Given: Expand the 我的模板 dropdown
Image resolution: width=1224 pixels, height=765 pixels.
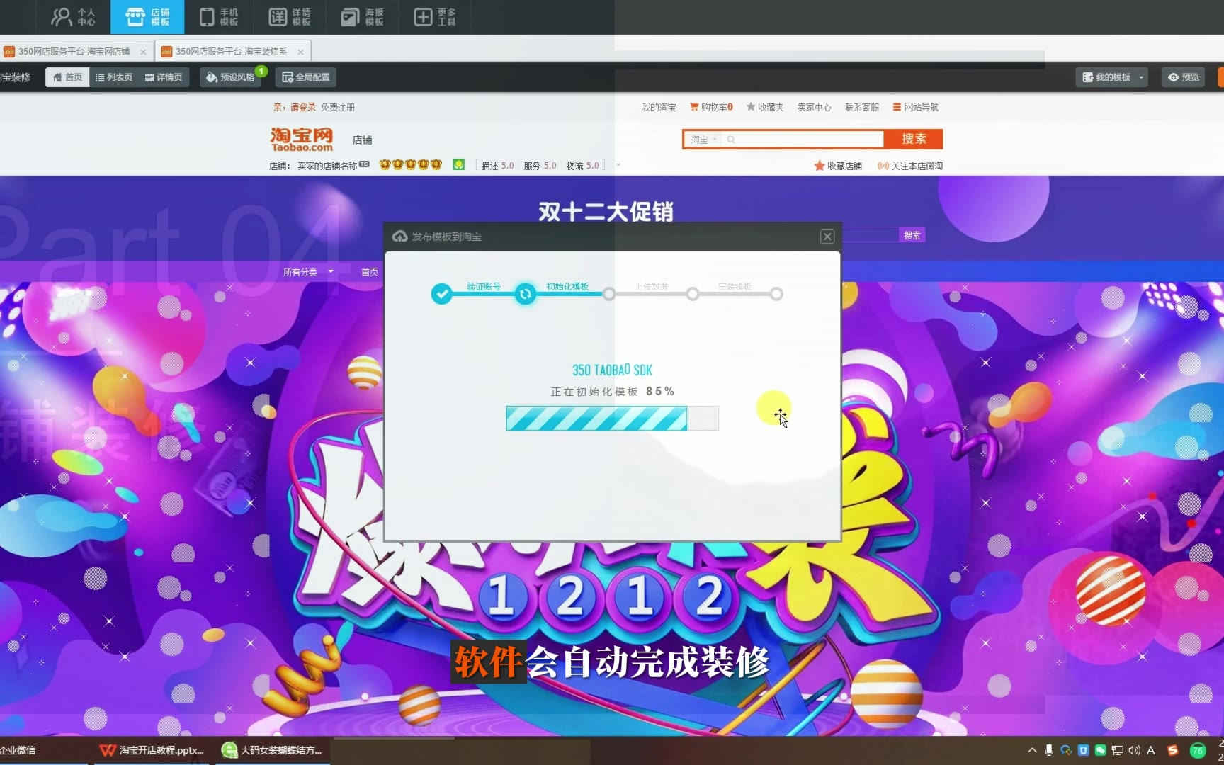Looking at the screenshot, I should click(1111, 77).
